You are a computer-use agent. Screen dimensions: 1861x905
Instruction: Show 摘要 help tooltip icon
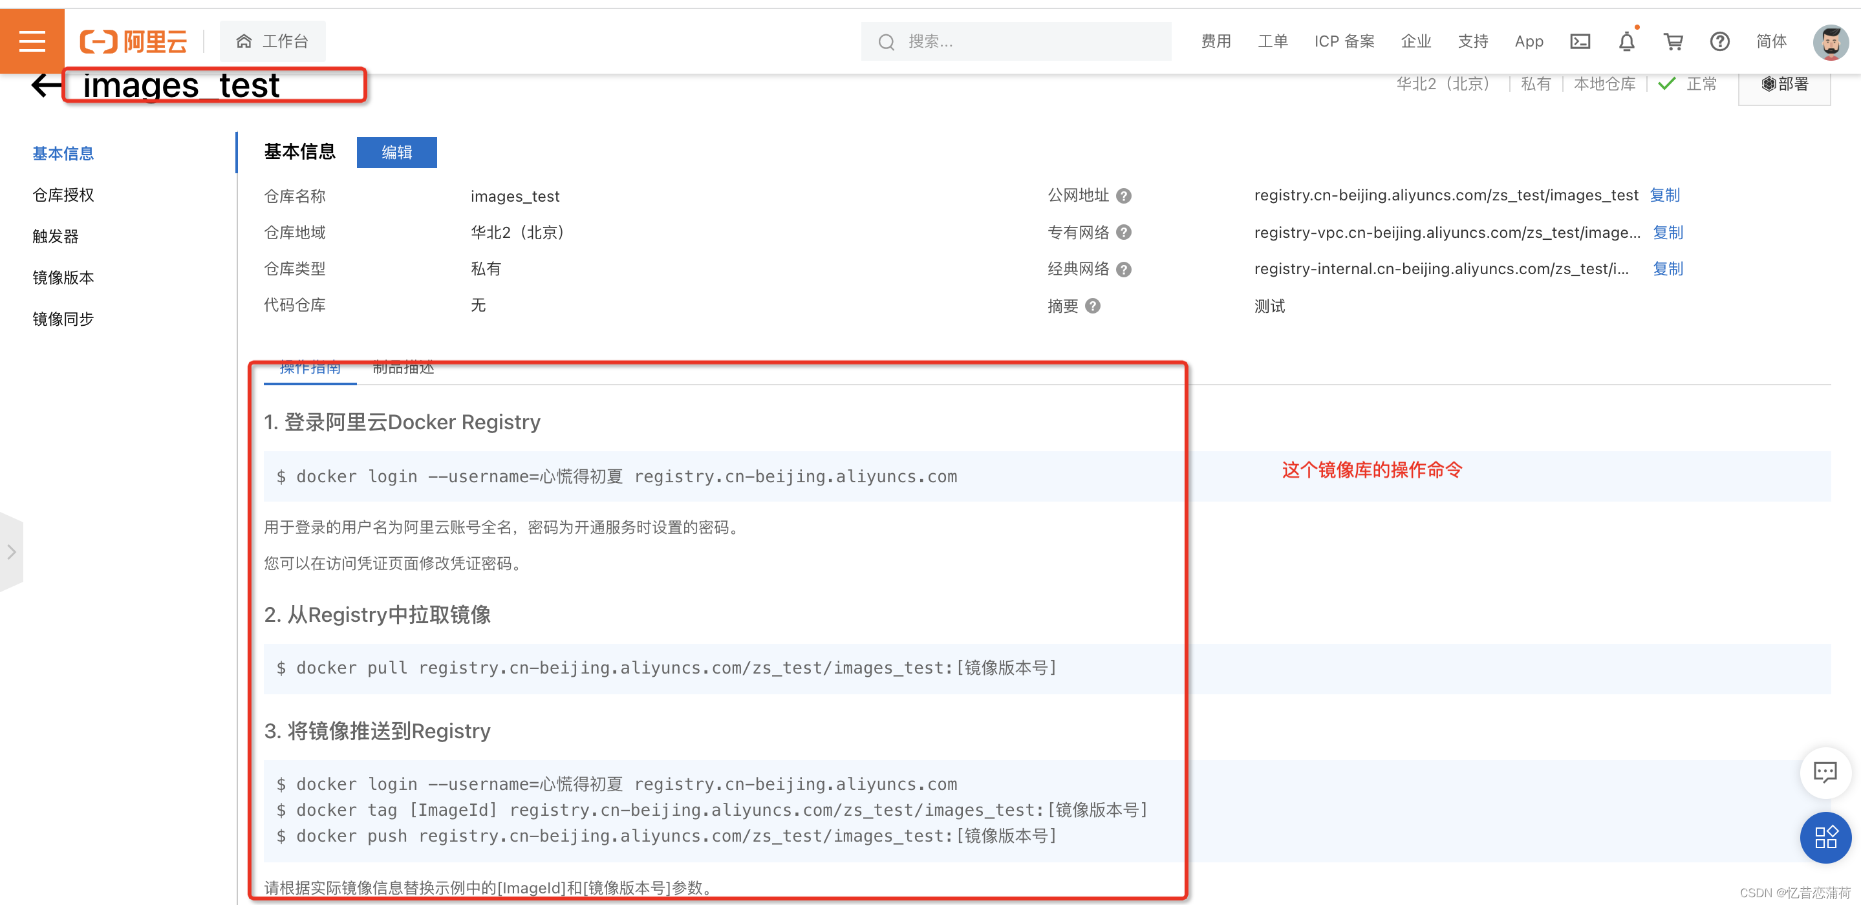(x=1093, y=306)
